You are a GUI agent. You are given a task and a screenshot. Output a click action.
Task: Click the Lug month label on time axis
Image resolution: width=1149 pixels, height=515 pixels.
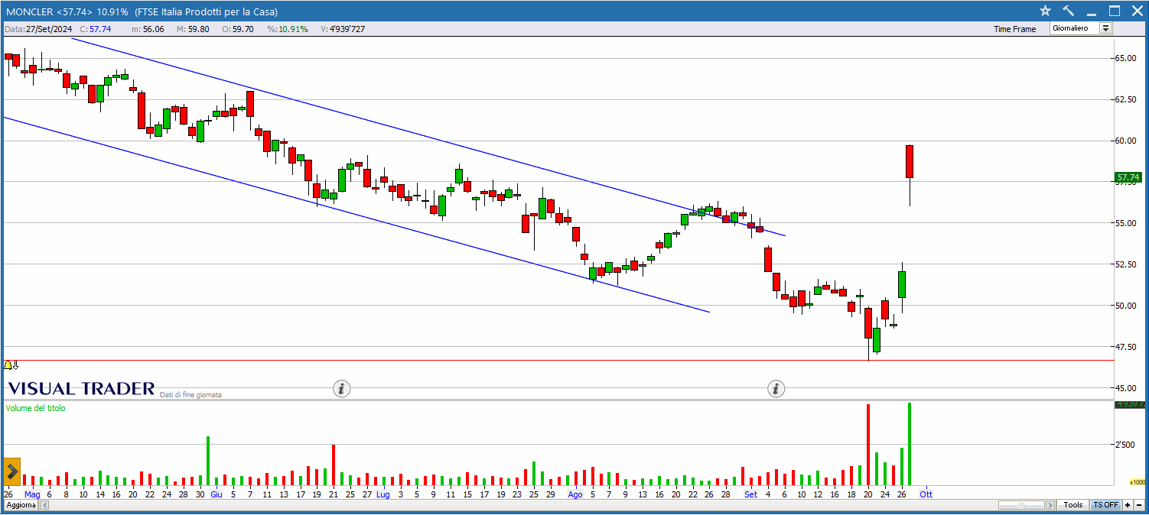click(x=383, y=494)
